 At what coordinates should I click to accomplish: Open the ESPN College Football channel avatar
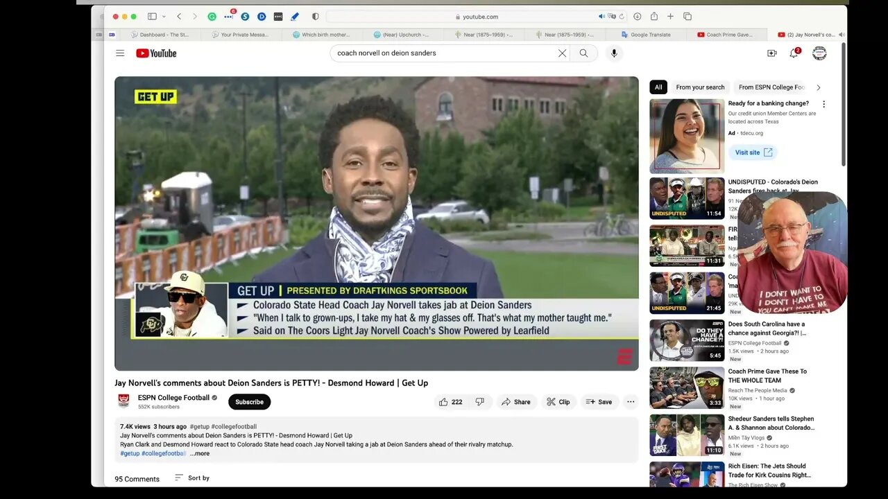123,401
